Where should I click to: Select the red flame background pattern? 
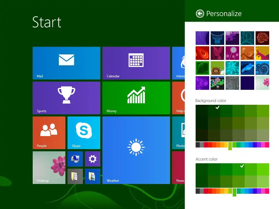(x=202, y=53)
